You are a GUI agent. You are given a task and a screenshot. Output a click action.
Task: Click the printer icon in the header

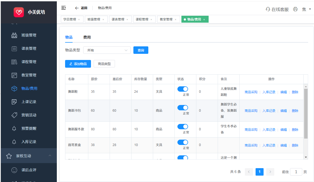(295, 9)
